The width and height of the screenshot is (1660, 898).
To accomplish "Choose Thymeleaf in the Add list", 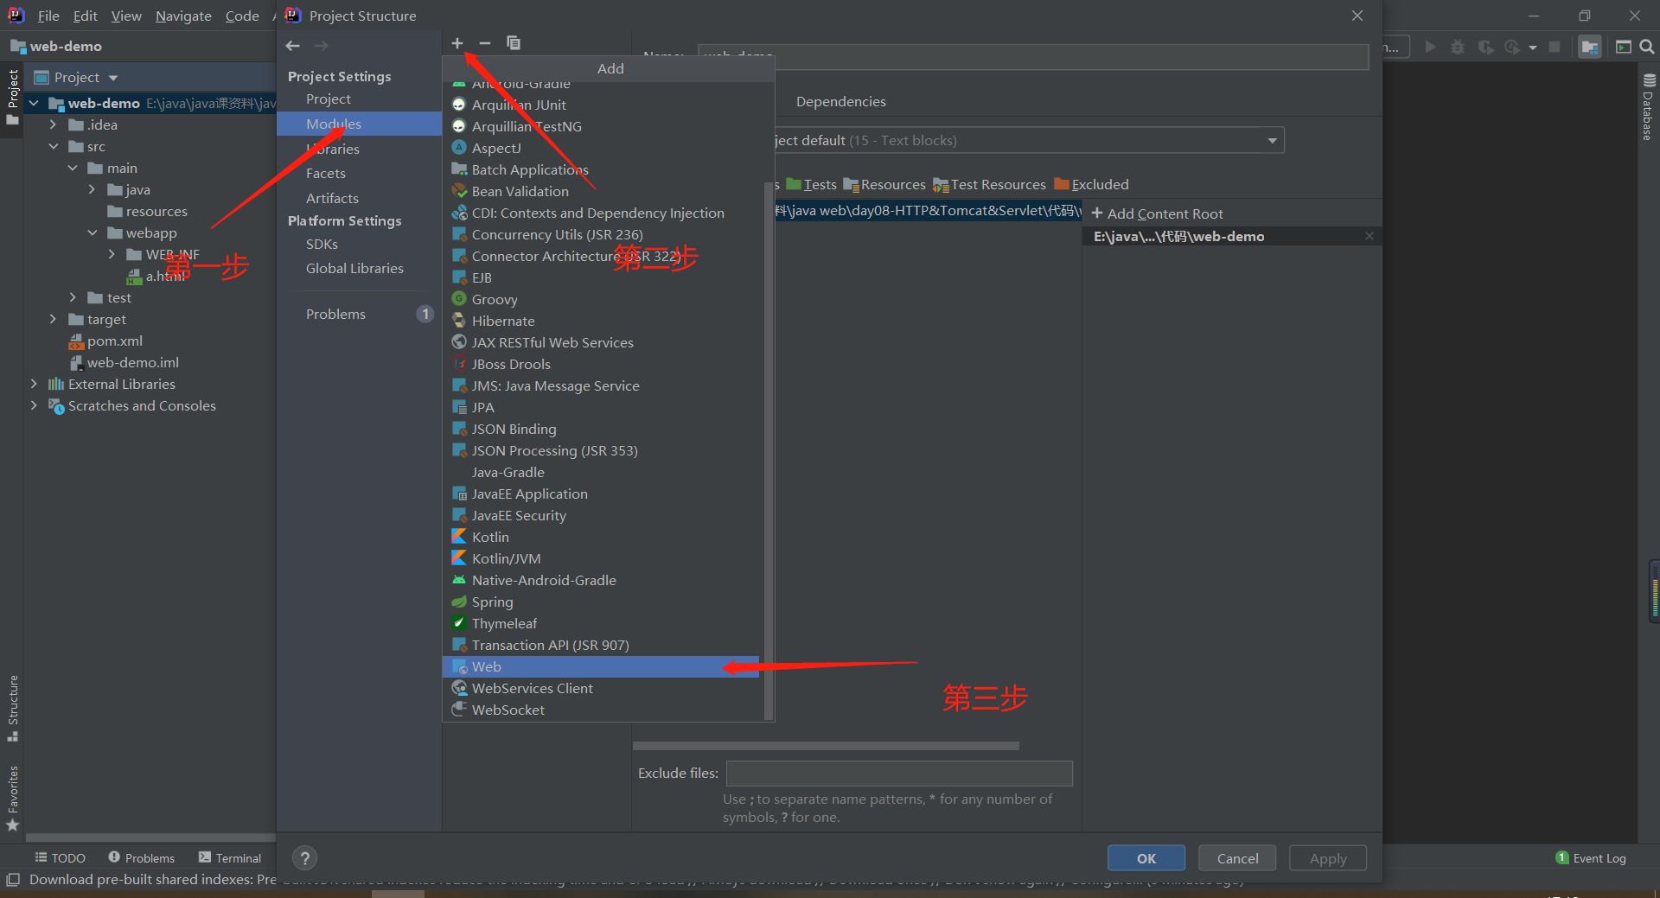I will click(601, 623).
